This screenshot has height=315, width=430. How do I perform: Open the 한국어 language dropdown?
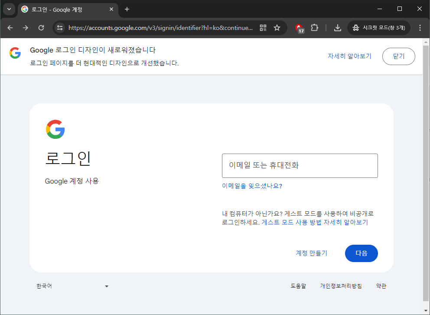[72, 286]
